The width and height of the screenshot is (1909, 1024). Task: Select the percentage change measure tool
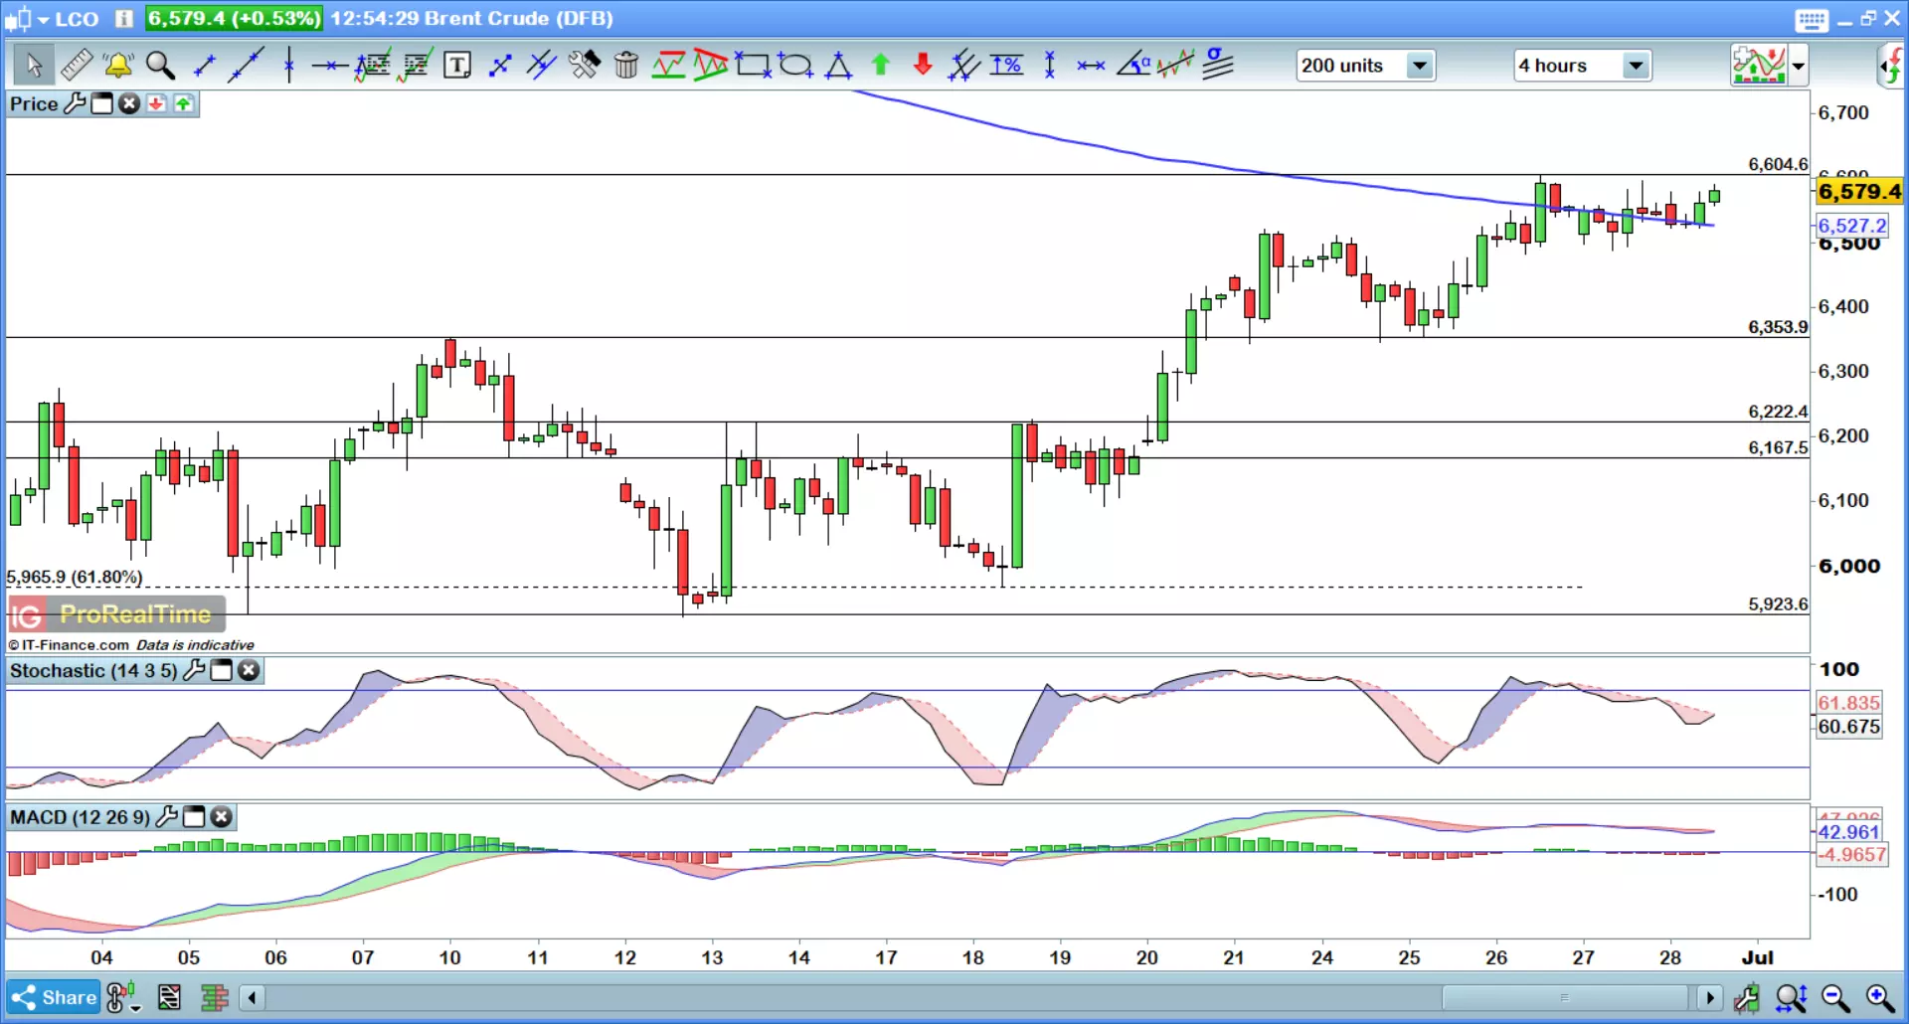[x=1006, y=66]
